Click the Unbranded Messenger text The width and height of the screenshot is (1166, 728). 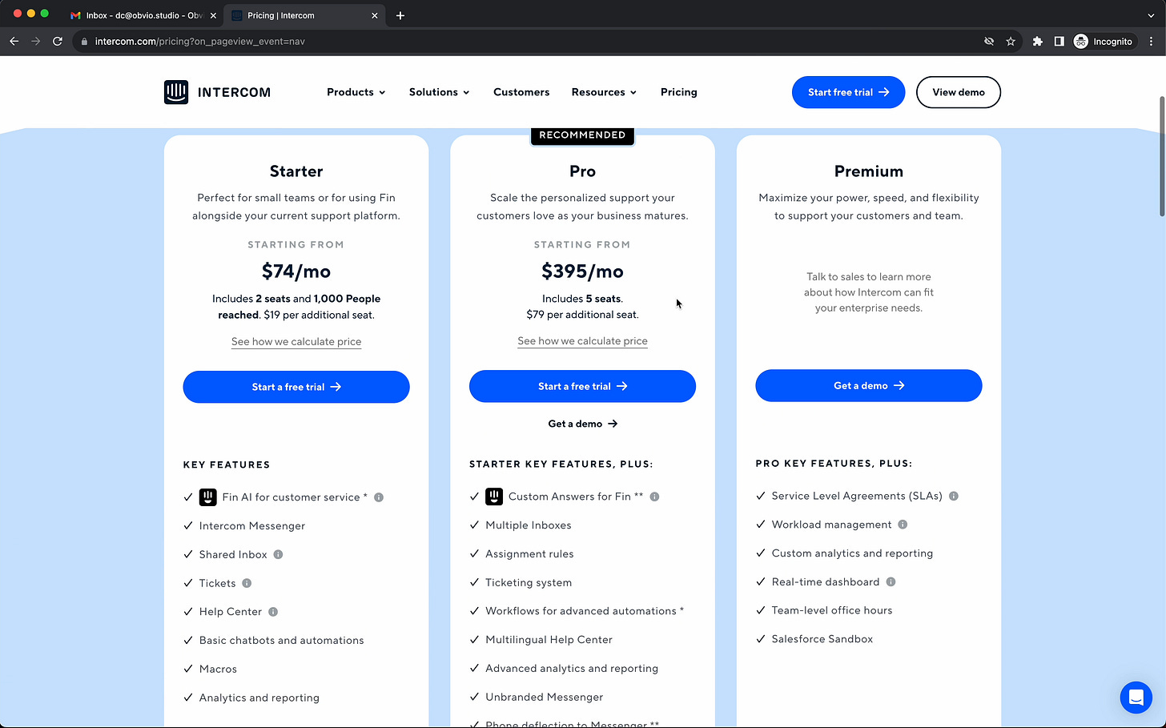point(545,697)
